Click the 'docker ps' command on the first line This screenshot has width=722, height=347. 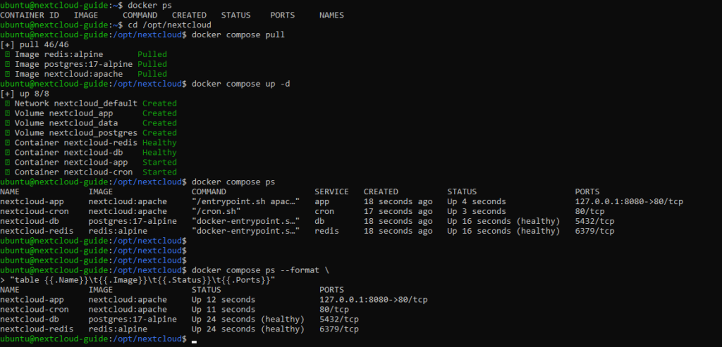pyautogui.click(x=149, y=6)
